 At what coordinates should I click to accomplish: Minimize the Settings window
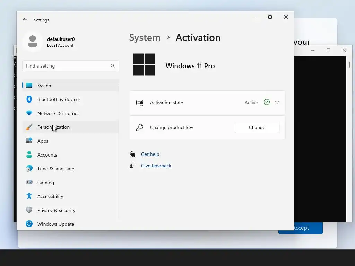tap(254, 17)
